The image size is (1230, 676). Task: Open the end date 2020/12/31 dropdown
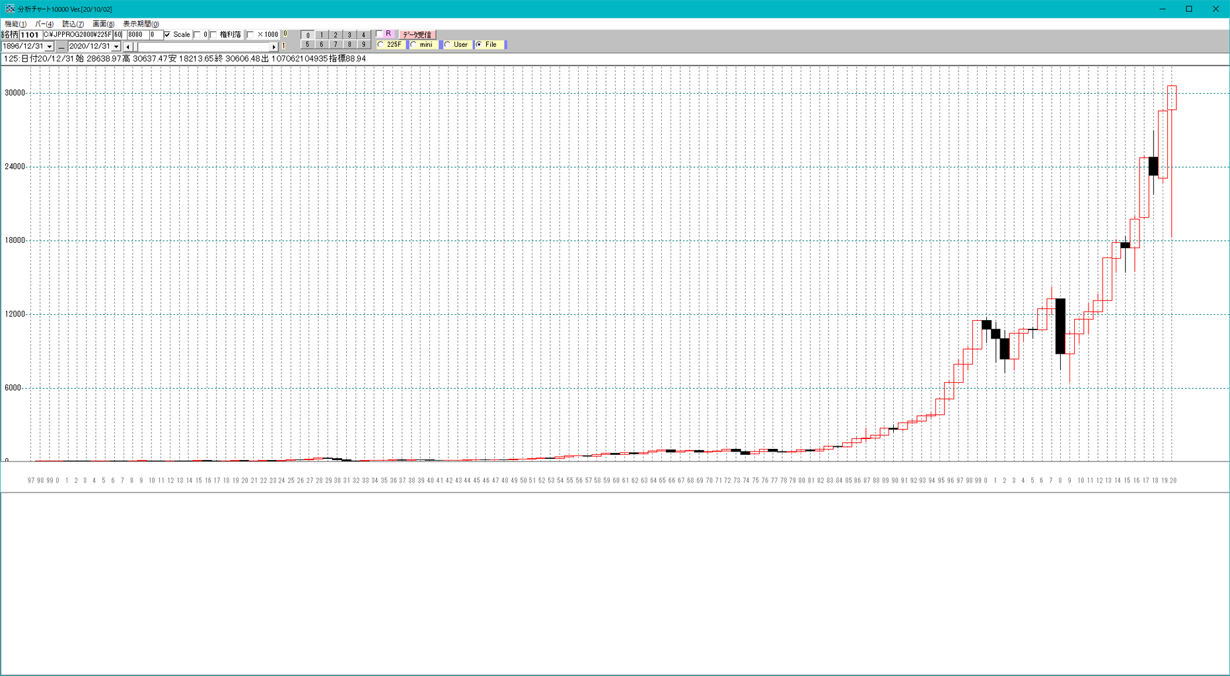pos(116,47)
